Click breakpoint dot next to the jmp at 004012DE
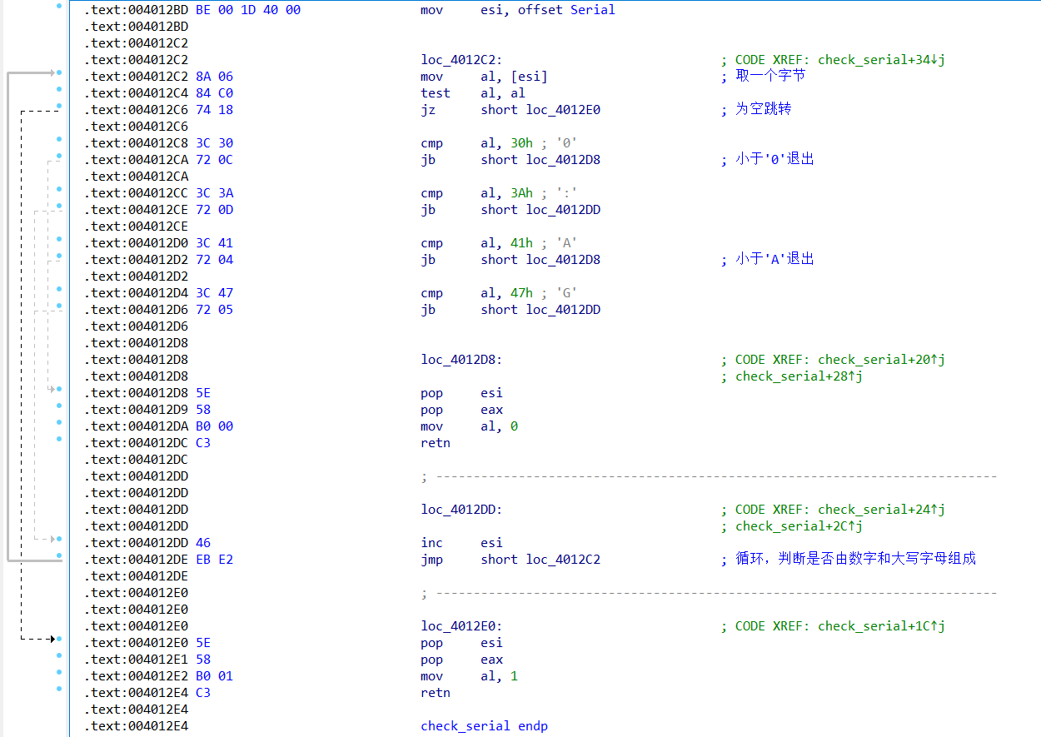This screenshot has height=737, width=1041. [59, 555]
